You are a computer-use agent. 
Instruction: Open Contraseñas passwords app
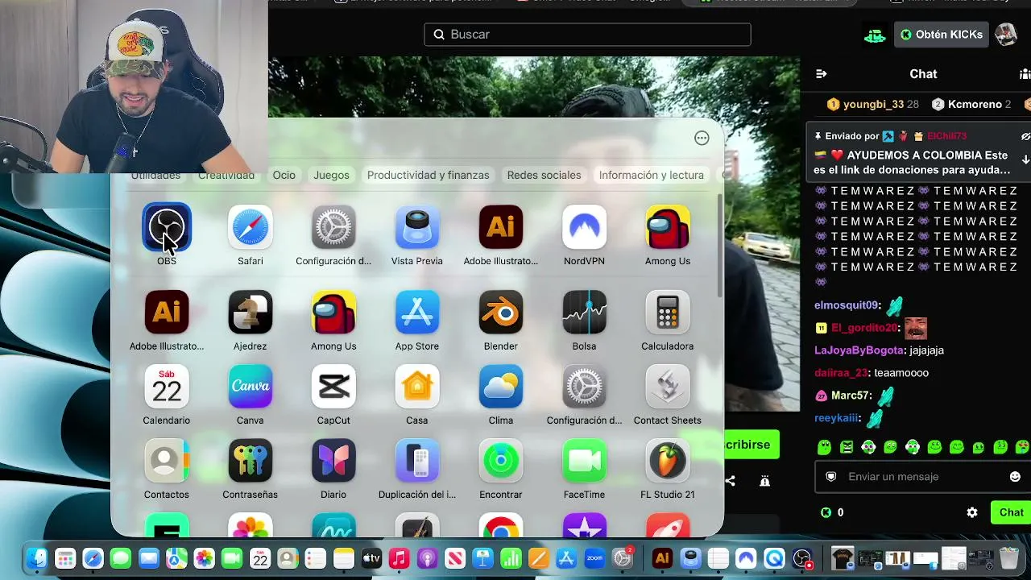[x=251, y=461]
